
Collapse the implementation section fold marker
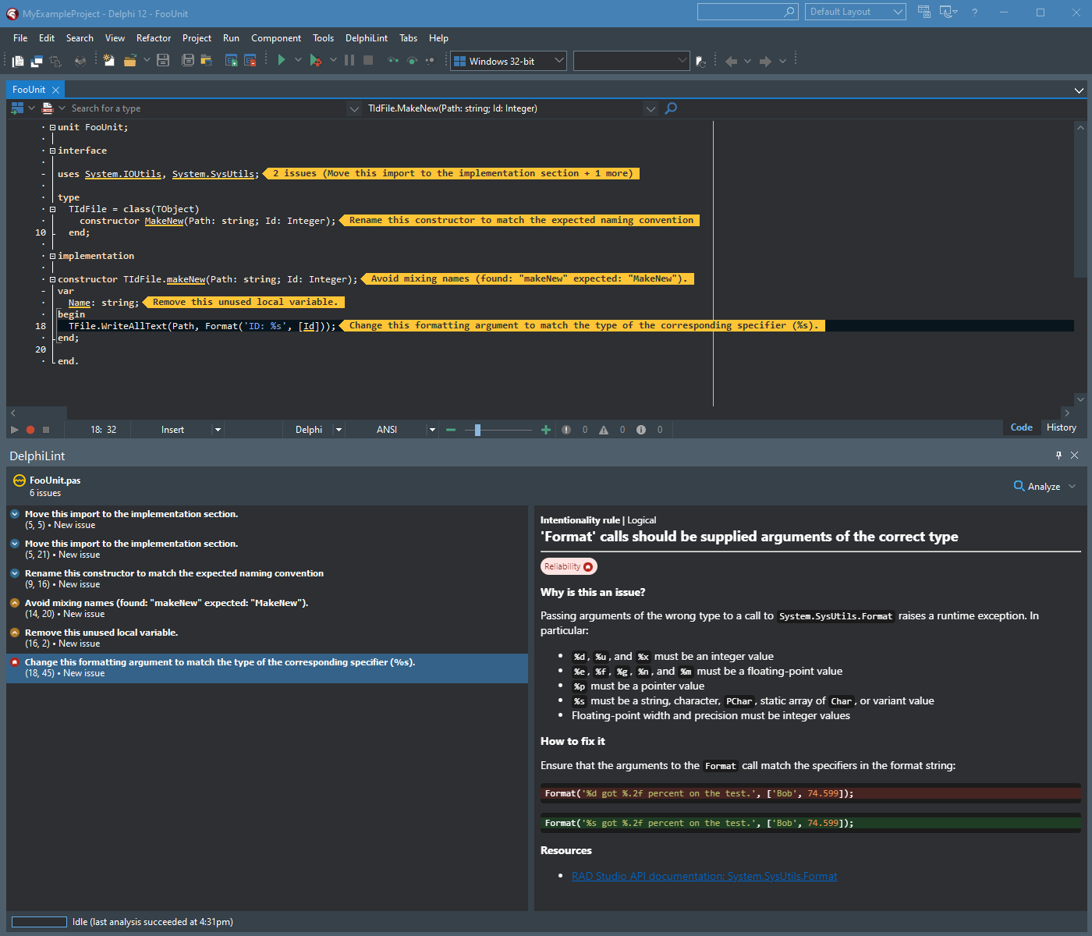(x=52, y=256)
